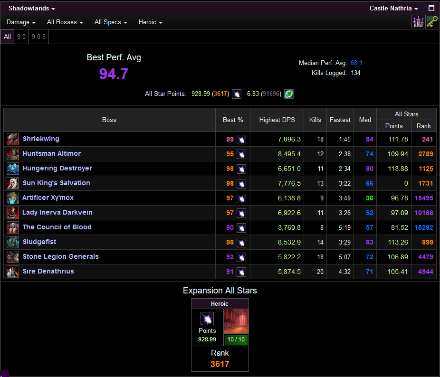Click the Huntsman Altimor boss portrait
Viewport: 440px width, 377px height.
[x=13, y=154]
